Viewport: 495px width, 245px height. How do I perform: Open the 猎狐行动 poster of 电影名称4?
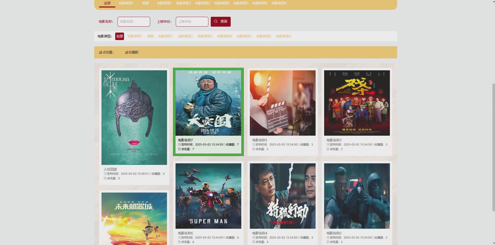point(283,196)
